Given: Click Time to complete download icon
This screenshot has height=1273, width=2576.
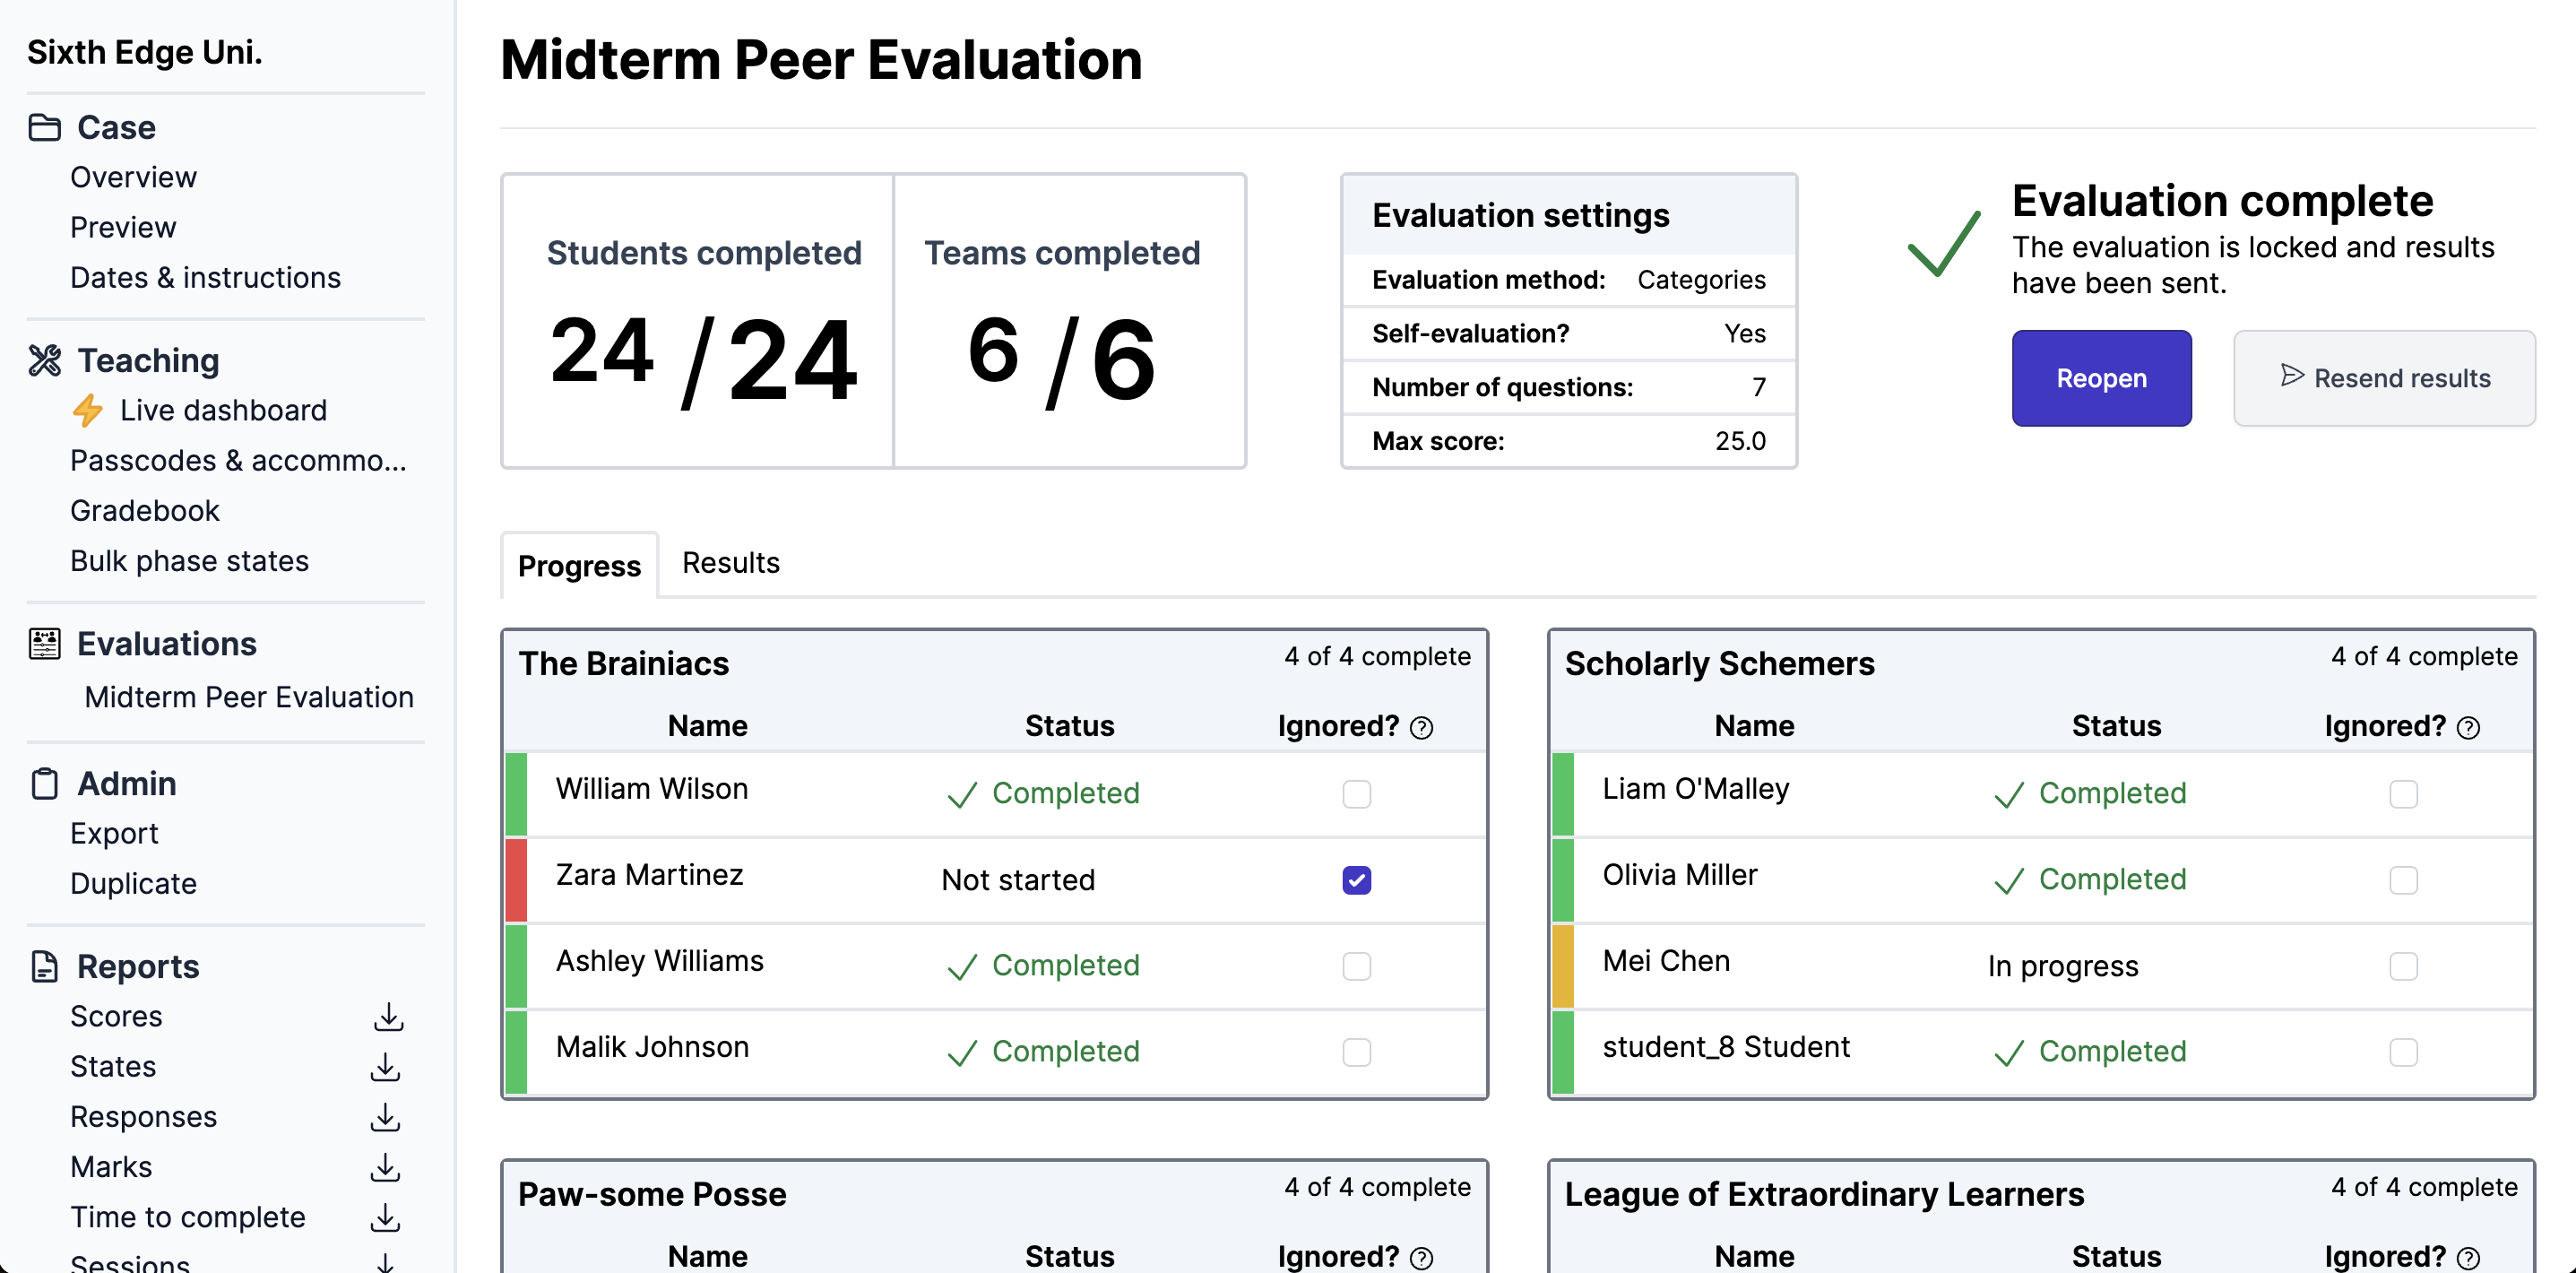Looking at the screenshot, I should (385, 1217).
